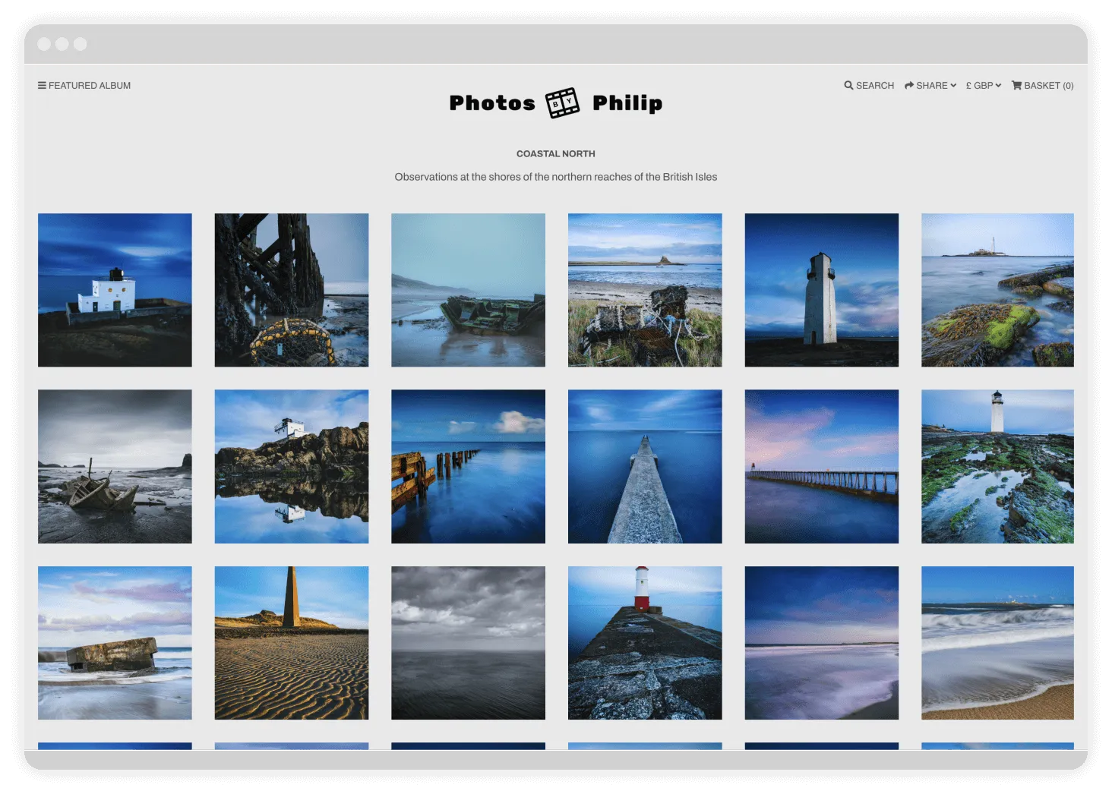Open photo of tall white tower against blue sky
The image size is (1112, 794).
[822, 290]
